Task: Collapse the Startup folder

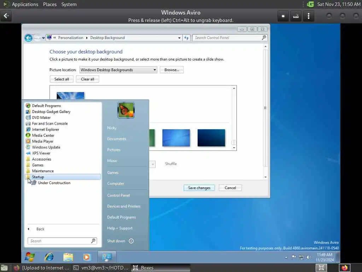Action: coord(63,177)
